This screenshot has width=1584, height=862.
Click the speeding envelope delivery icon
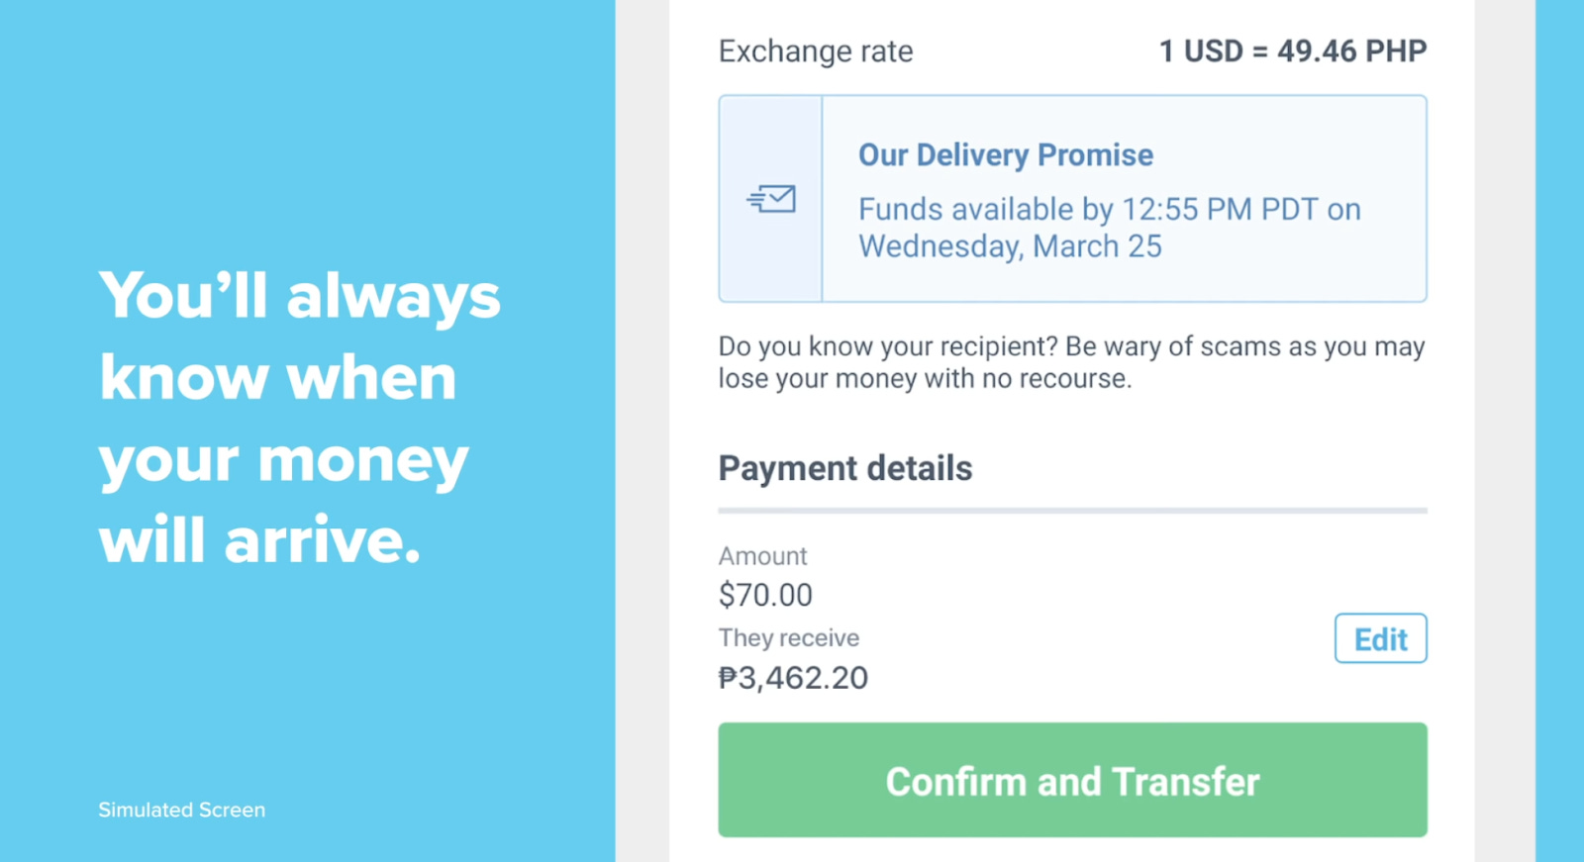(x=774, y=198)
